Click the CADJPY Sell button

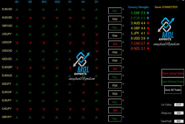click(x=115, y=110)
